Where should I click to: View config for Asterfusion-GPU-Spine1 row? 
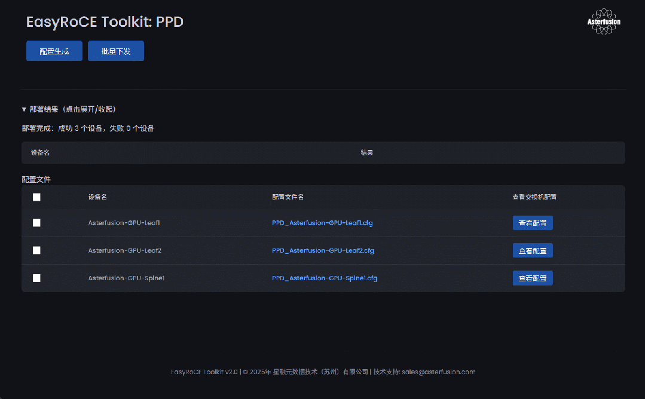(x=533, y=278)
